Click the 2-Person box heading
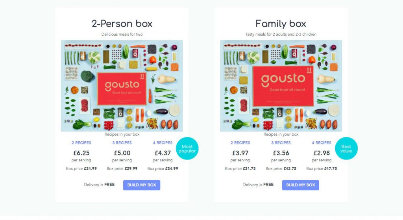The width and height of the screenshot is (403, 220). 122,24
